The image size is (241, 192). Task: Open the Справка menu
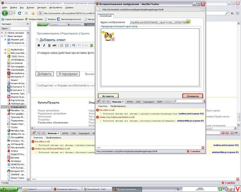click(69, 8)
